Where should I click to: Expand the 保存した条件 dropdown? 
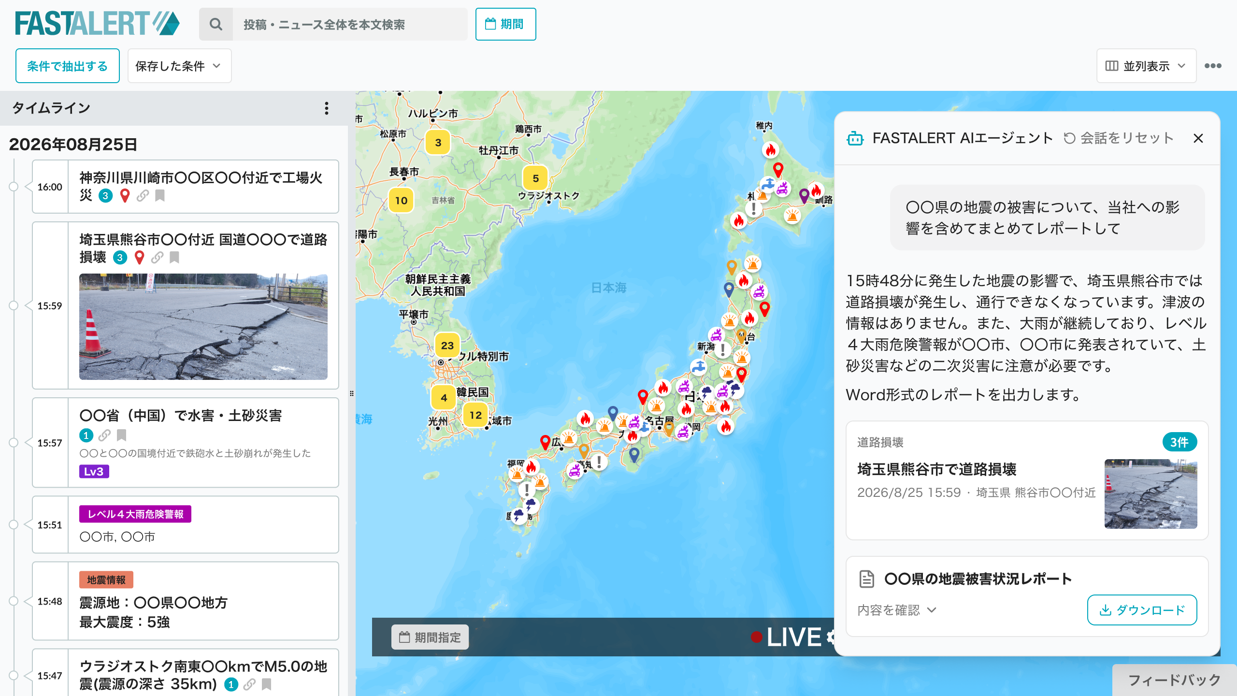click(179, 66)
